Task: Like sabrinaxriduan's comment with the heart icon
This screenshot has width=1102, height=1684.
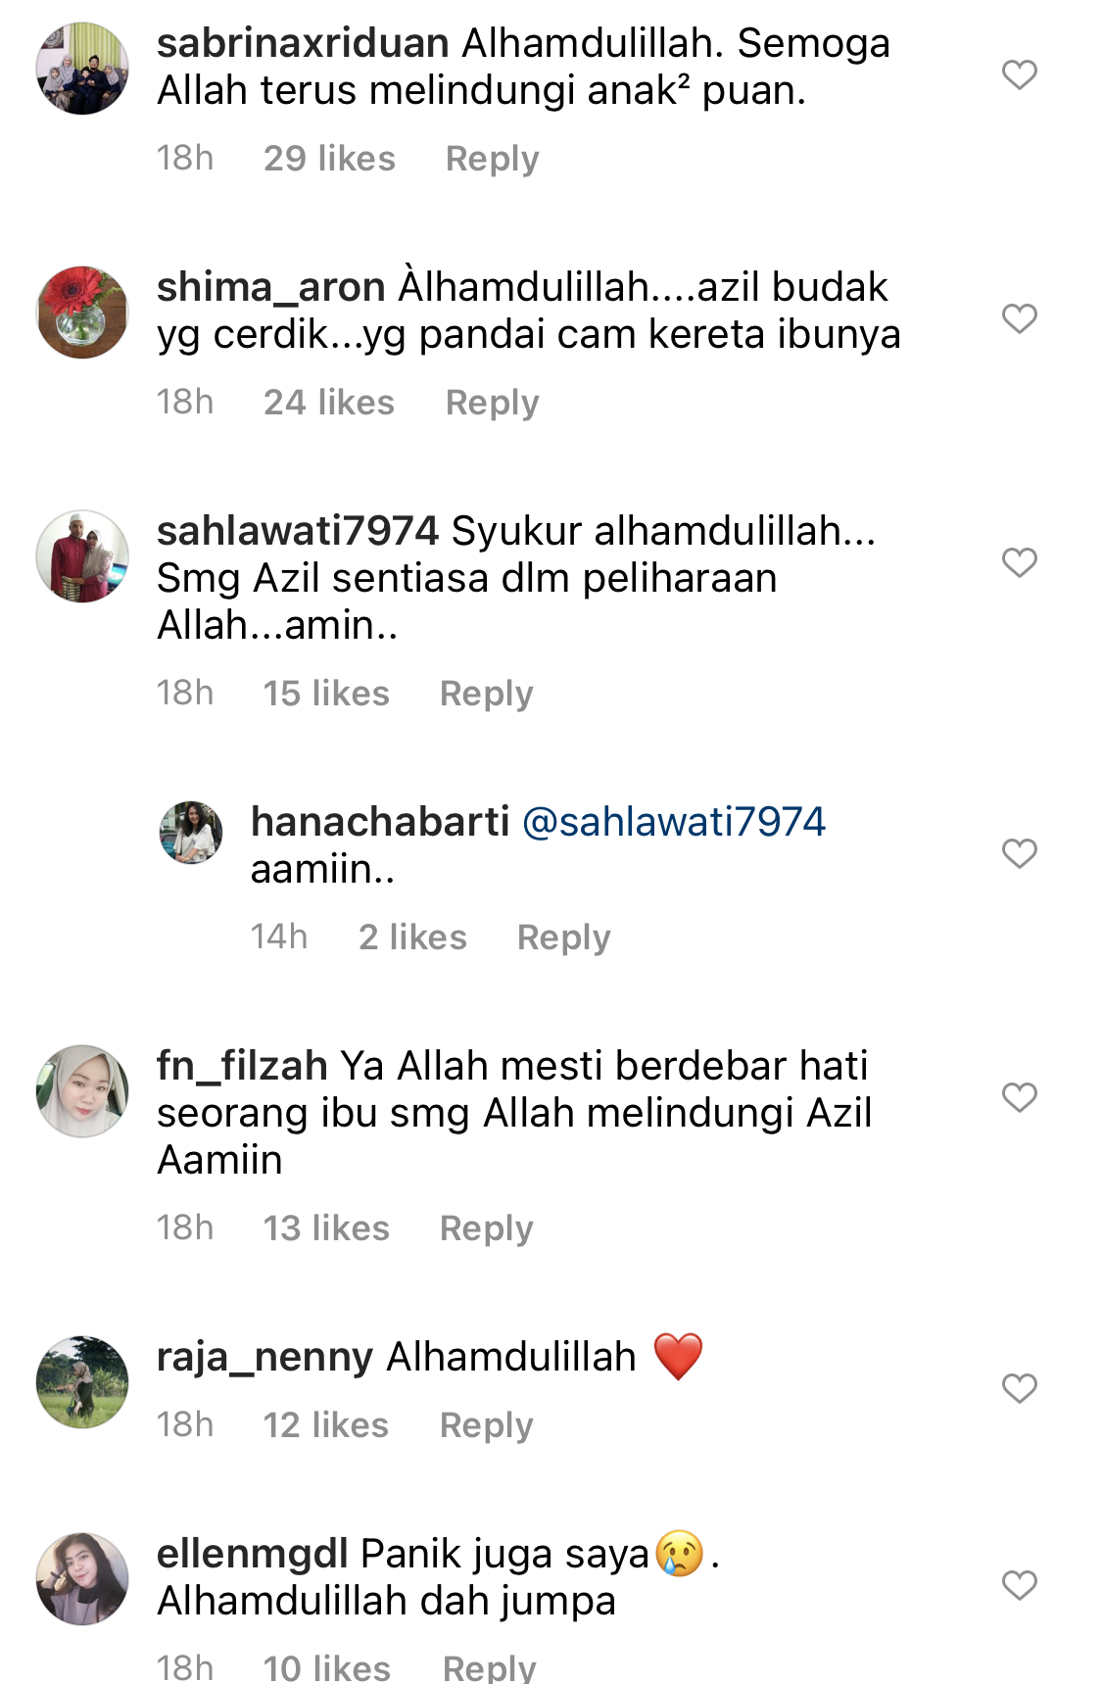Action: [1019, 74]
